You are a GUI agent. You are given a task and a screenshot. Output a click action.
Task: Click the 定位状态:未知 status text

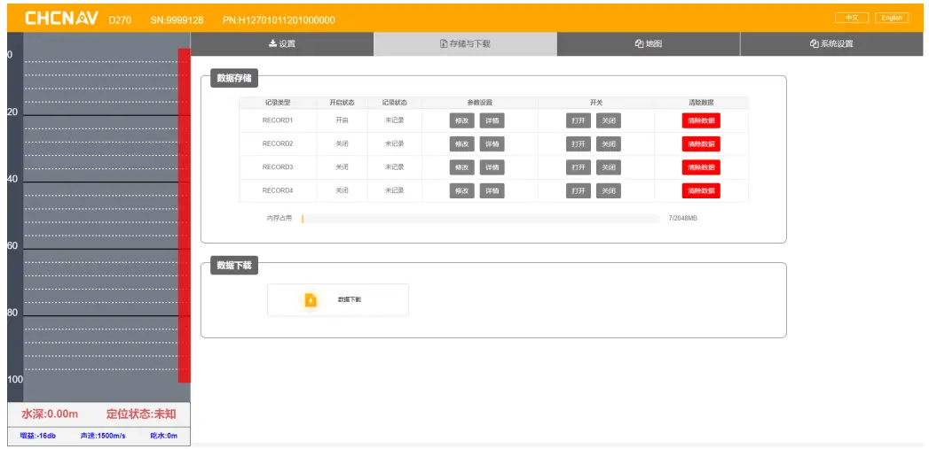point(141,414)
